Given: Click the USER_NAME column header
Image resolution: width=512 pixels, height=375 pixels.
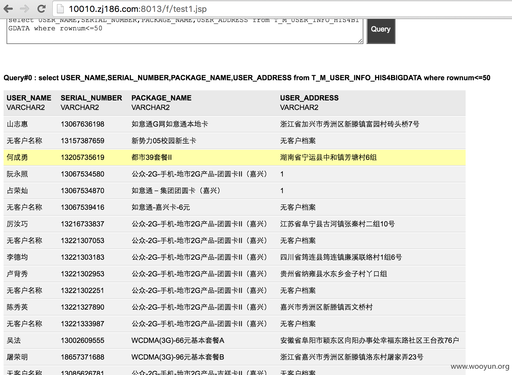Looking at the screenshot, I should tap(29, 98).
